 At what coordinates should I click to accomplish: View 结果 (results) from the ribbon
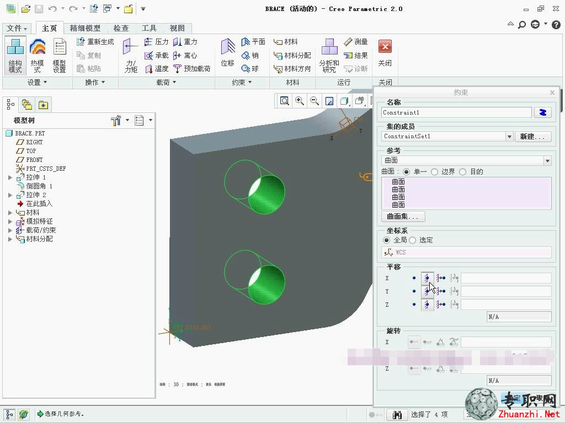tap(356, 56)
